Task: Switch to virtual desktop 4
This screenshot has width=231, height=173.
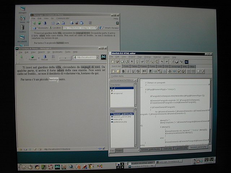Action: coord(122,167)
